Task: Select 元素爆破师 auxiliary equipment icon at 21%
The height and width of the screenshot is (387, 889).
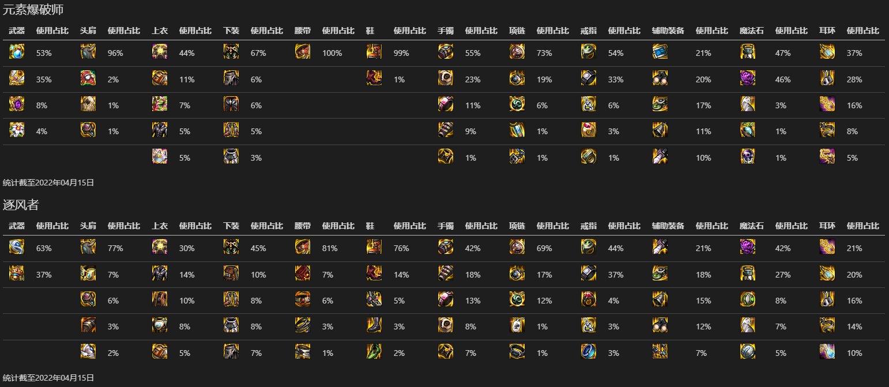Action: click(x=660, y=52)
